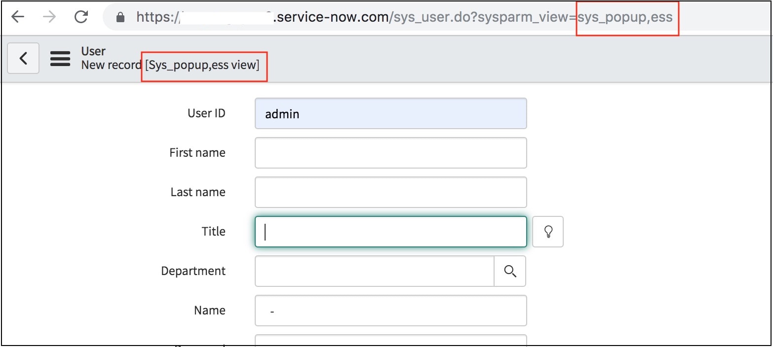Click the User ID field label
Screen dimensions: 773x347
click(207, 113)
